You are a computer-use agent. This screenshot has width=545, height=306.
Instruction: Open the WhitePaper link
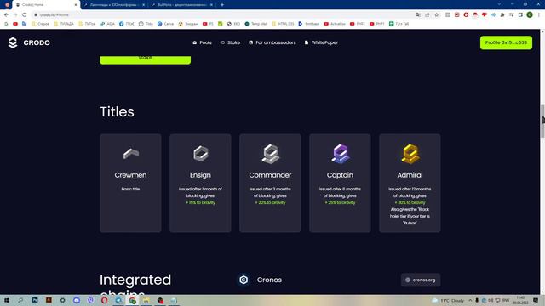point(321,42)
